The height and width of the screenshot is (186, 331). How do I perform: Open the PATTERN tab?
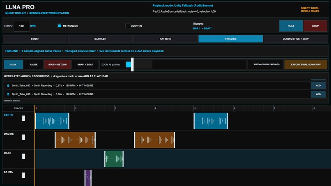[x=165, y=39]
